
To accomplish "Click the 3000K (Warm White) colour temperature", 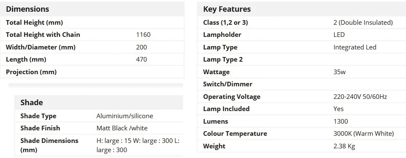I will tap(363, 134).
